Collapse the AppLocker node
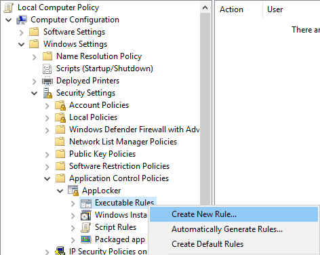The image size is (320, 255). tap(60, 191)
